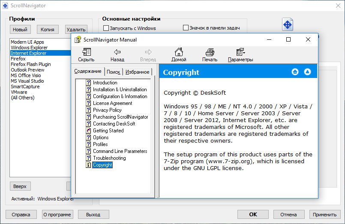Select Internet Explorer profile
This screenshot has height=224, width=345.
(x=41, y=53)
